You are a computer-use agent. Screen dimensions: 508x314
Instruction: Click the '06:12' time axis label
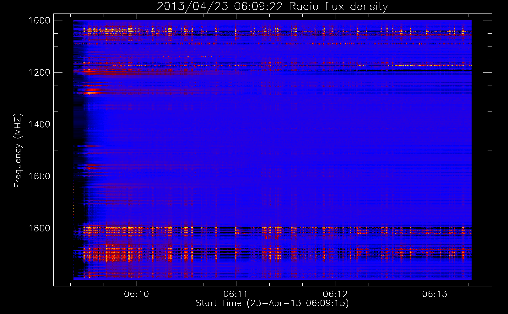(335, 294)
